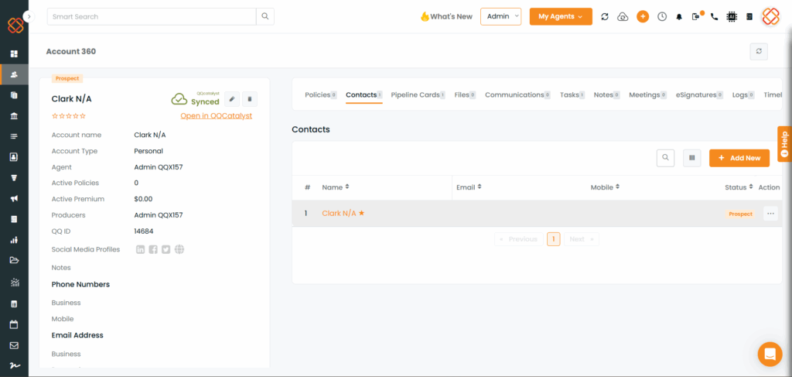Click the orange plus quick-add icon
Image resolution: width=792 pixels, height=377 pixels.
pyautogui.click(x=643, y=16)
